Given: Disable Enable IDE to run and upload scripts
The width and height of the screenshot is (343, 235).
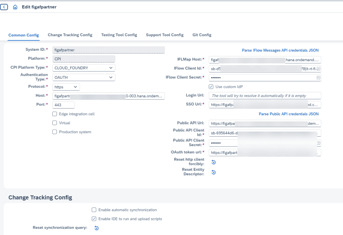Looking at the screenshot, I should (94, 219).
